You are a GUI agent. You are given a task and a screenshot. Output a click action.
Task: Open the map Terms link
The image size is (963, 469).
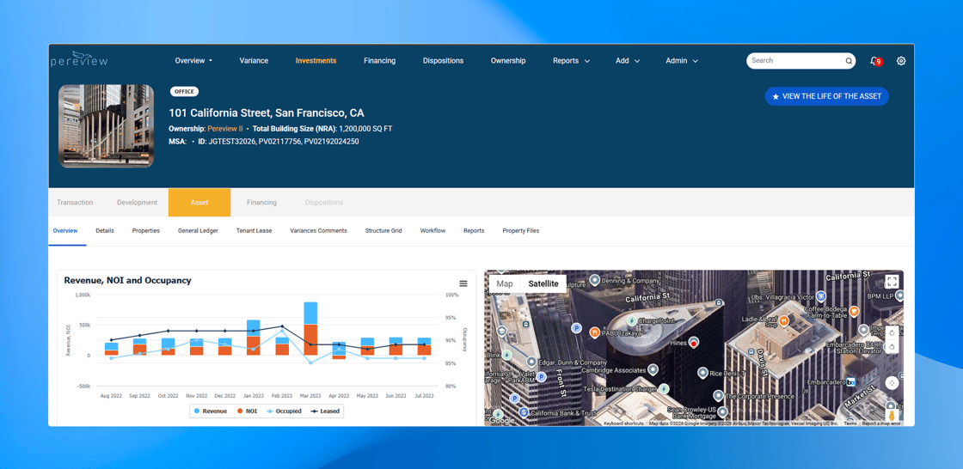click(x=850, y=423)
